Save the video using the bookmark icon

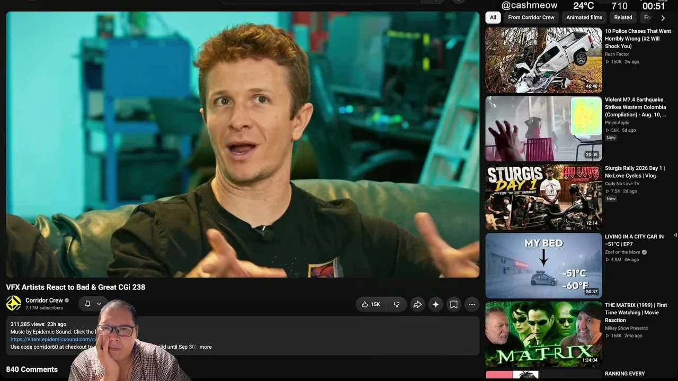point(454,304)
